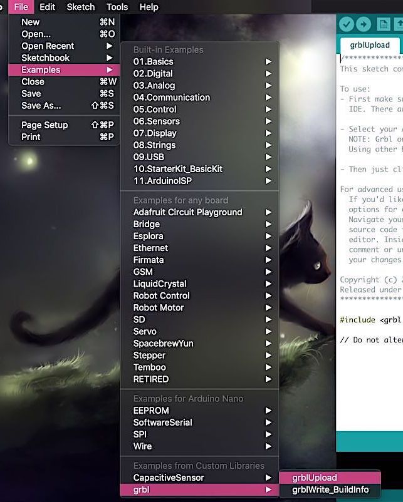Click the Verify checkmark icon in Arduino toolbar
Viewport: 403px width, 502px height.
[346, 24]
